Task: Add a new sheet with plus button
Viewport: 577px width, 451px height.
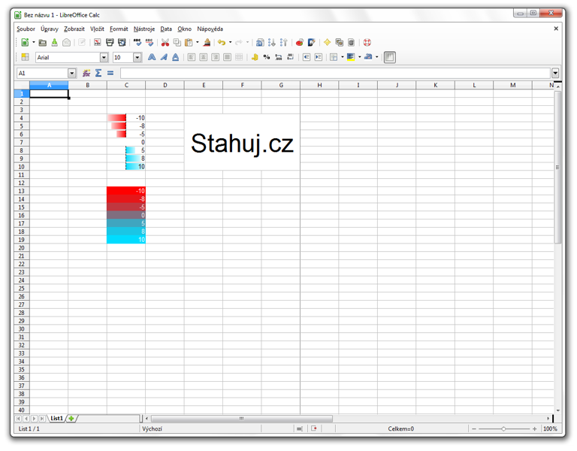Action: click(71, 418)
